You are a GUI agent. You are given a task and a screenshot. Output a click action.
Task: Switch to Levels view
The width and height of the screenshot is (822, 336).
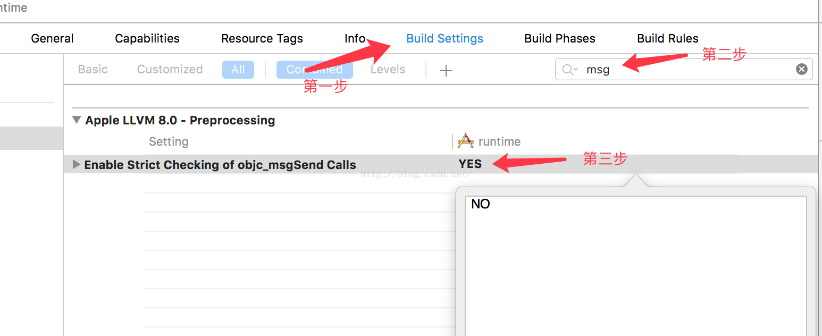388,70
